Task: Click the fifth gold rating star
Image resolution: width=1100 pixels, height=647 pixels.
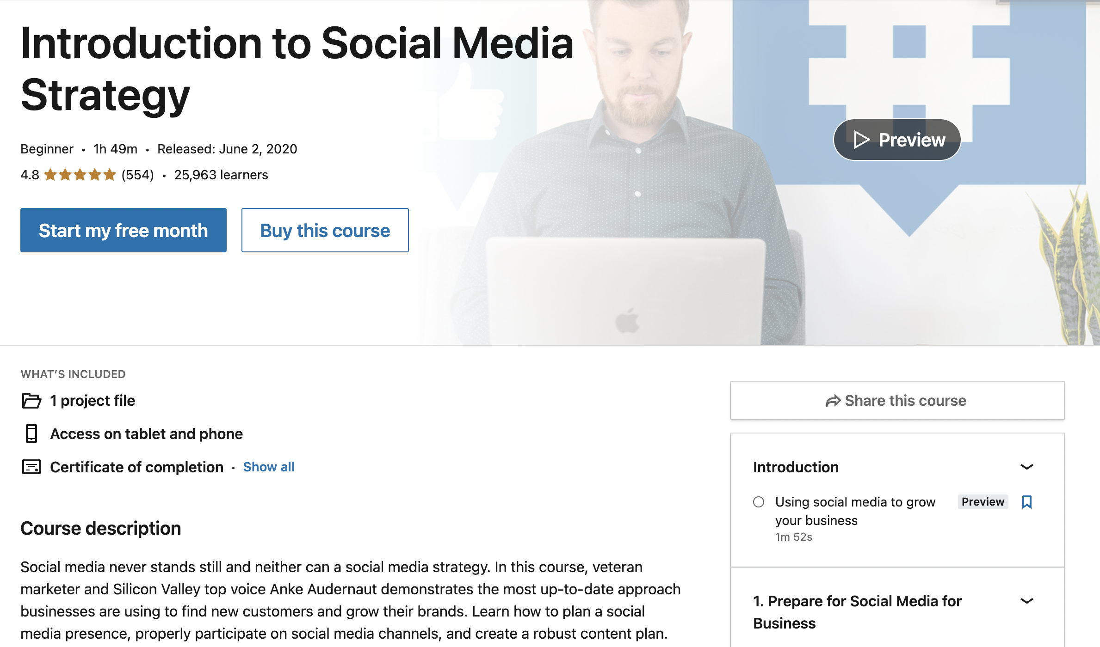Action: coord(109,175)
